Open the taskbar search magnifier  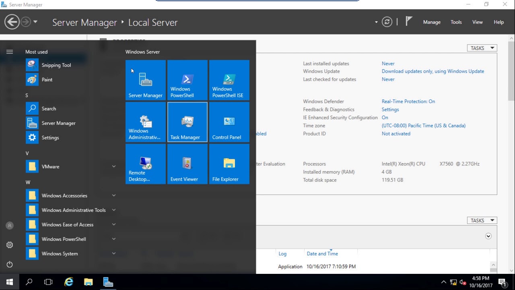click(29, 282)
